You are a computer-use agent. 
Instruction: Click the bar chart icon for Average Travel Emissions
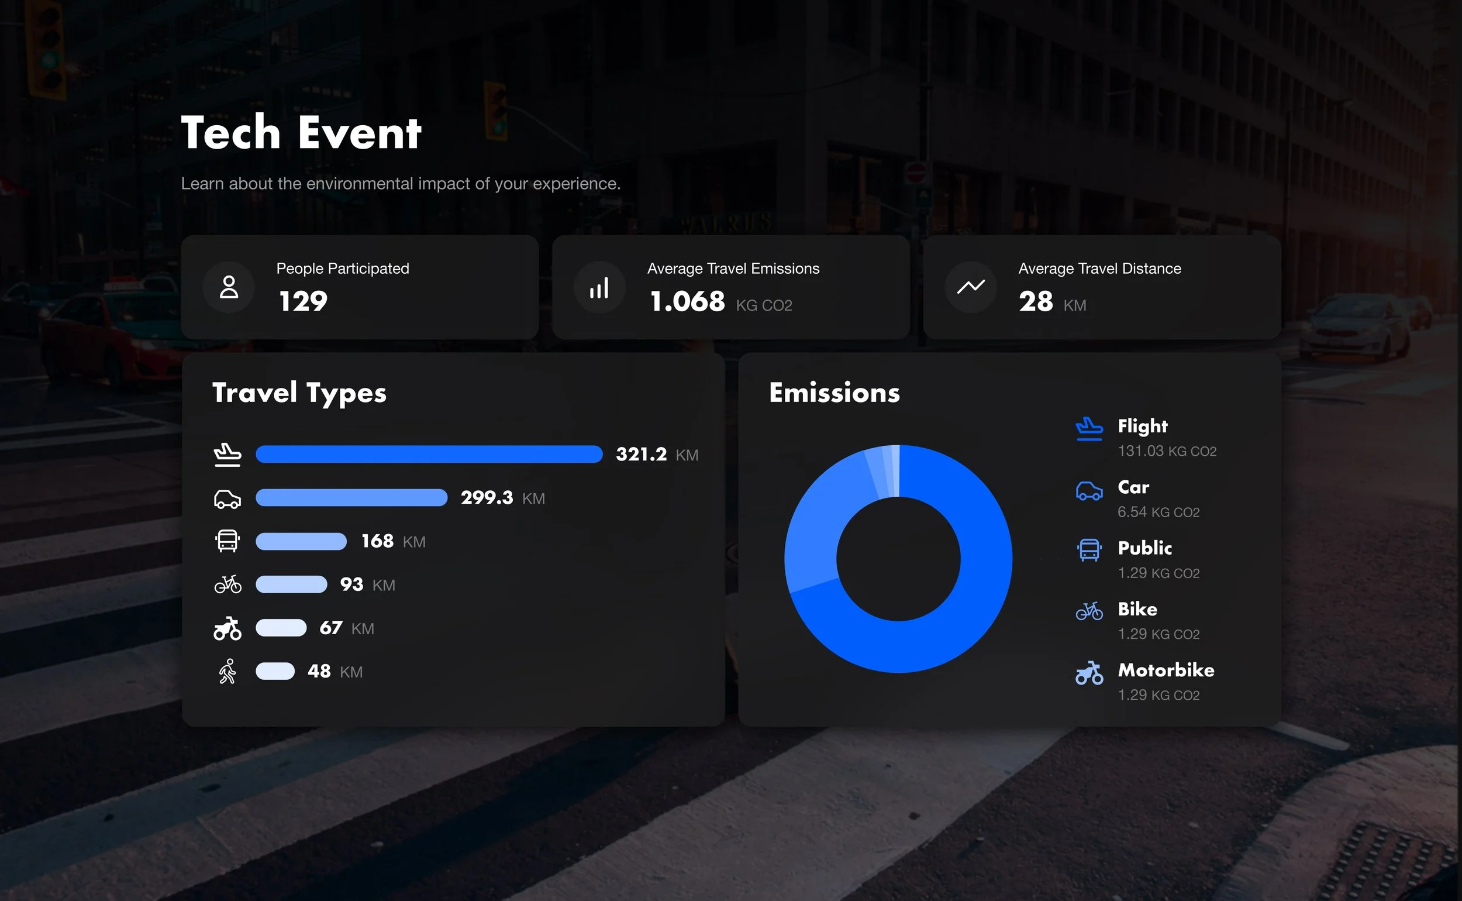coord(599,287)
